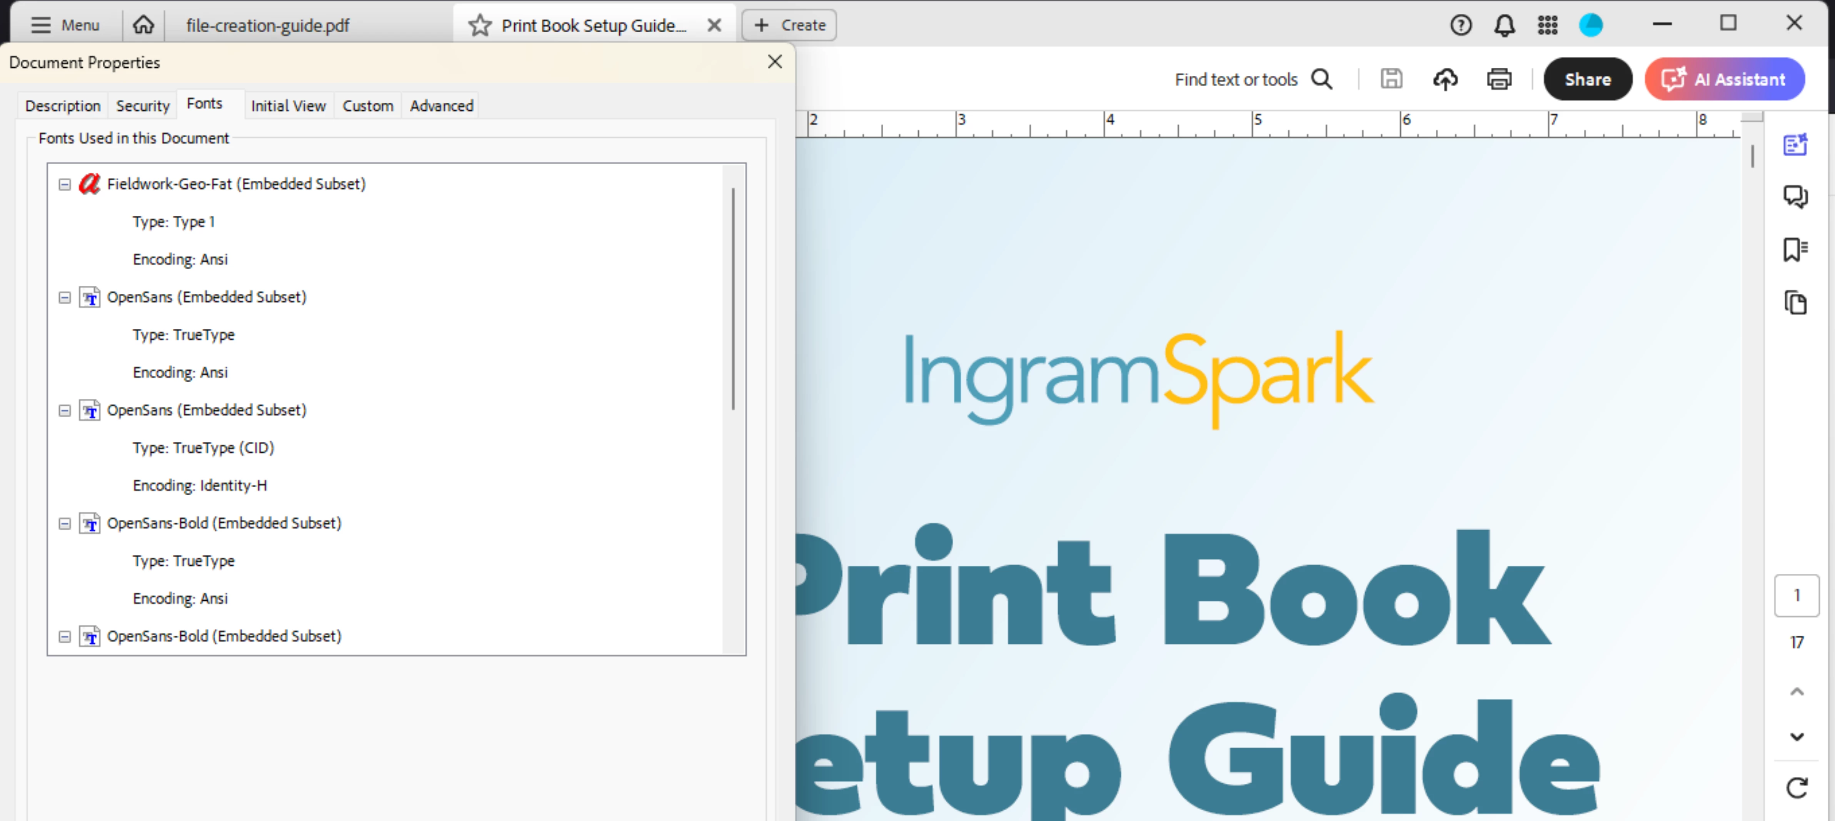Open the comments panel in the right sidebar
1835x821 pixels.
click(x=1795, y=196)
